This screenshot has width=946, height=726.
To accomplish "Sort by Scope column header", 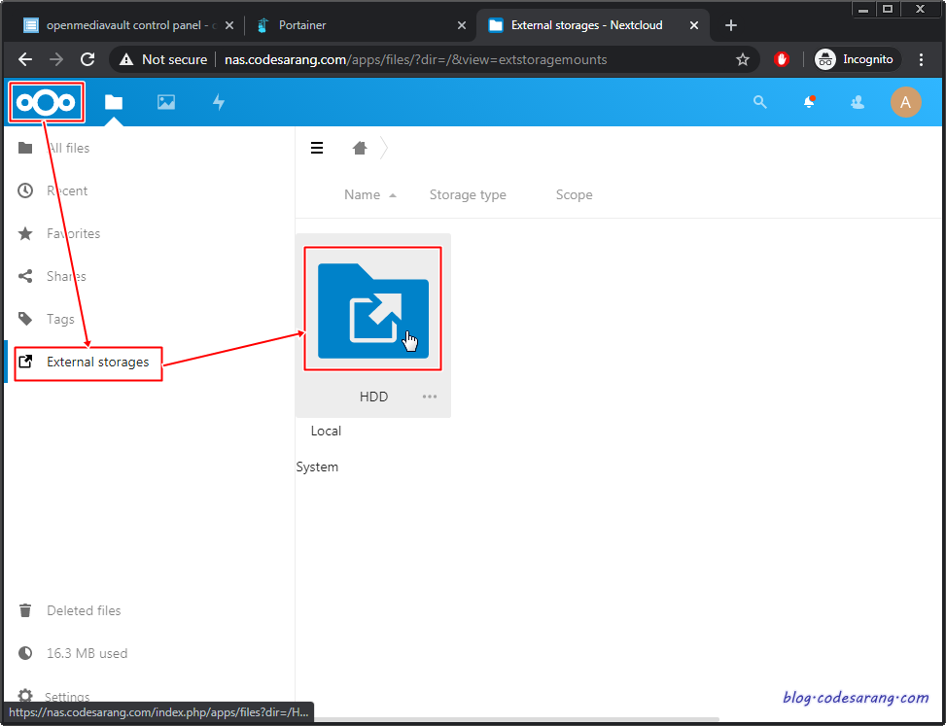I will (574, 194).
